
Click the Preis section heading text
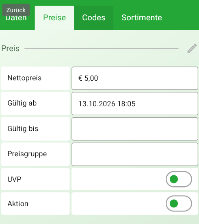11,48
